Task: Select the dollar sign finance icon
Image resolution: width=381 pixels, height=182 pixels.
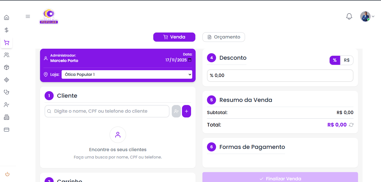Action: click(6, 30)
